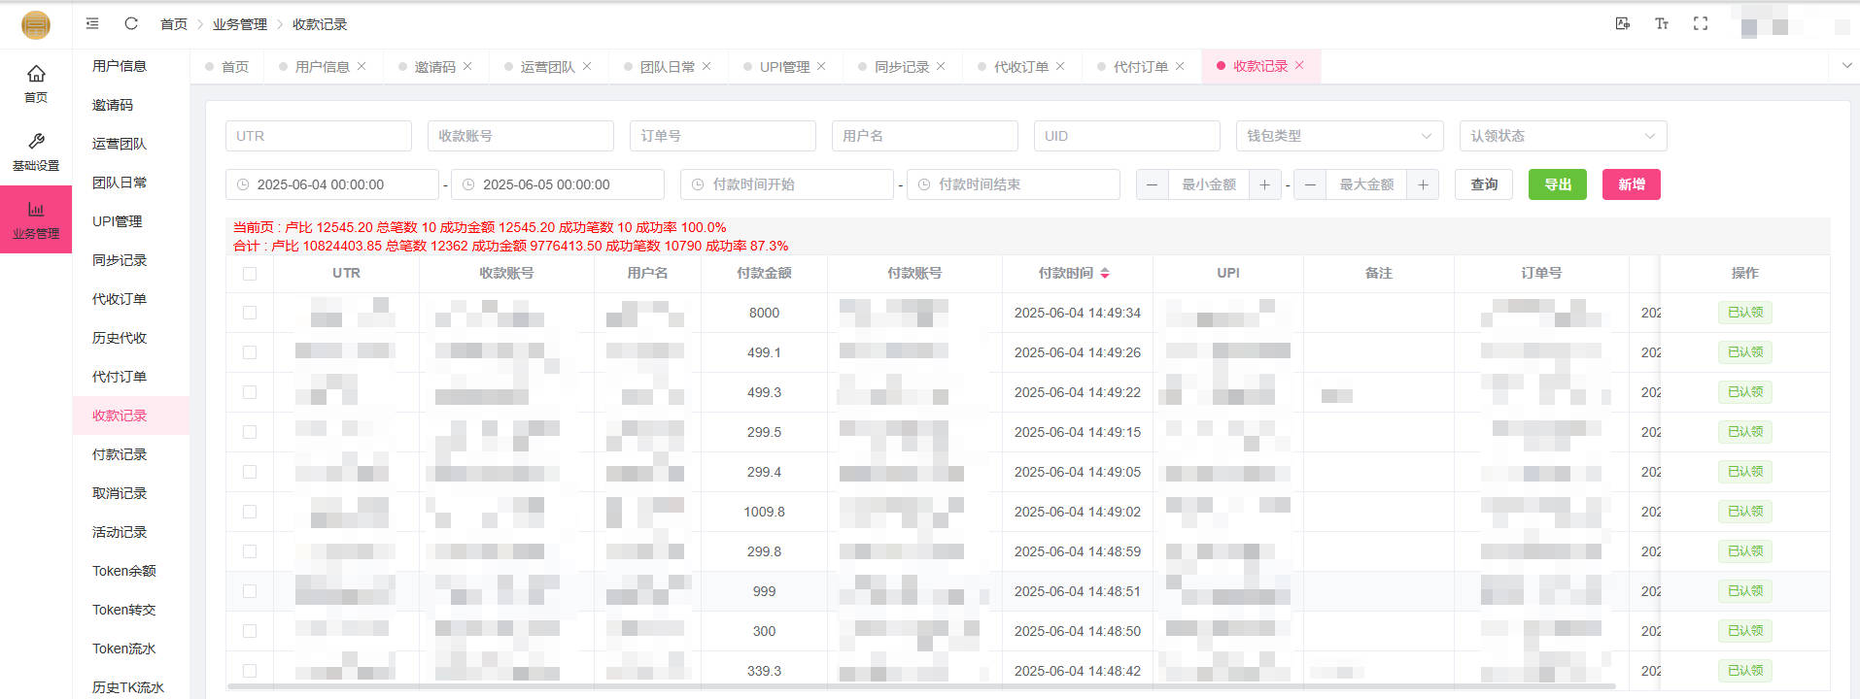The width and height of the screenshot is (1860, 699).
Task: Click the pink 新增 button
Action: coord(1631,184)
